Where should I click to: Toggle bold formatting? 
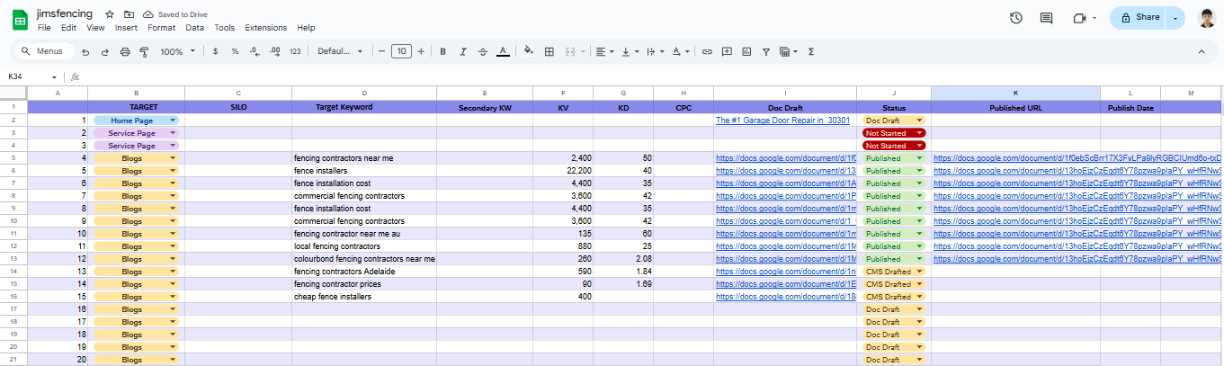pyautogui.click(x=442, y=52)
